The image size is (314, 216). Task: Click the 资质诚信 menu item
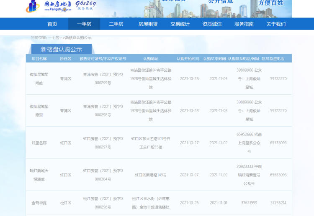click(x=212, y=24)
